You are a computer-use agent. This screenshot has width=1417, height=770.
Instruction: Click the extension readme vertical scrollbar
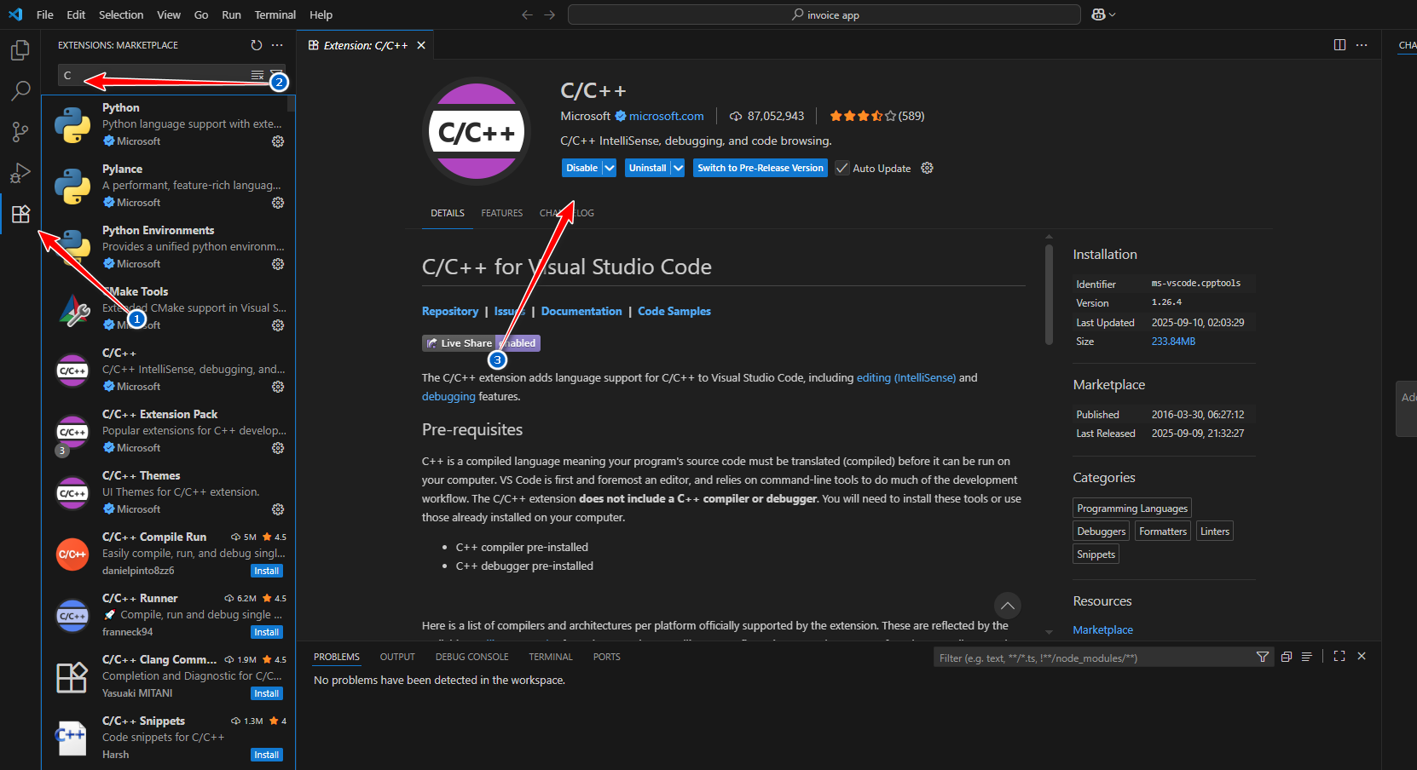pos(1049,294)
